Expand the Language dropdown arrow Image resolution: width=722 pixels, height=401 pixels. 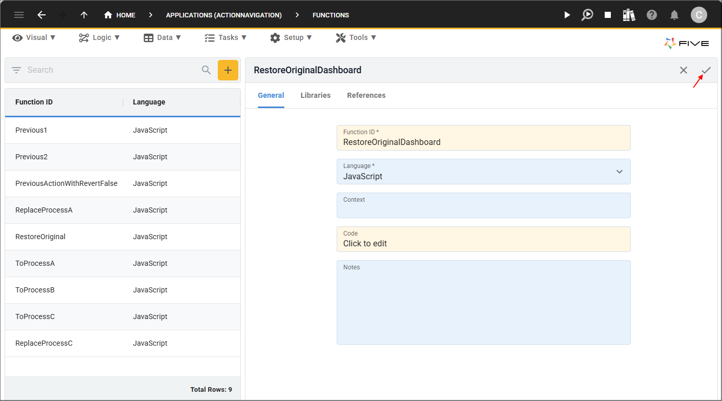tap(620, 172)
